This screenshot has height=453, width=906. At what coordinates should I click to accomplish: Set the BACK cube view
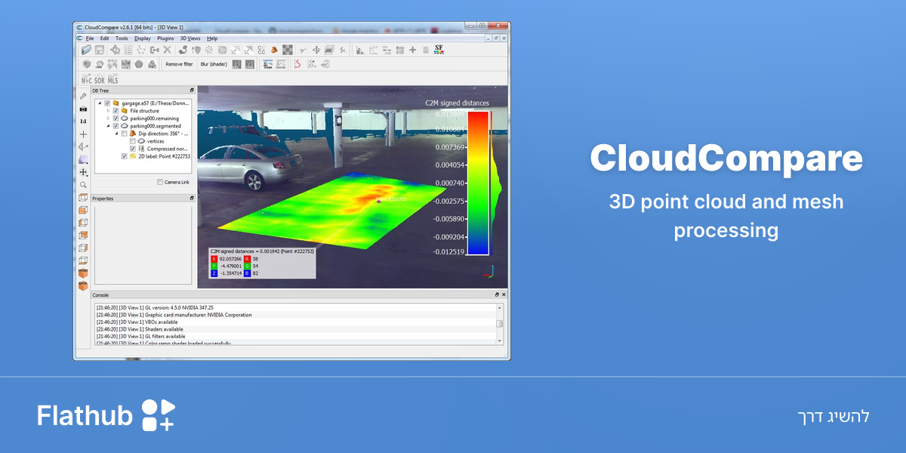coord(83,285)
